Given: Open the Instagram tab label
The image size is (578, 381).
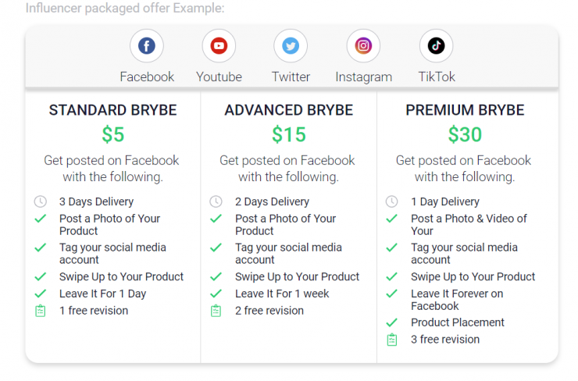Looking at the screenshot, I should 363,77.
